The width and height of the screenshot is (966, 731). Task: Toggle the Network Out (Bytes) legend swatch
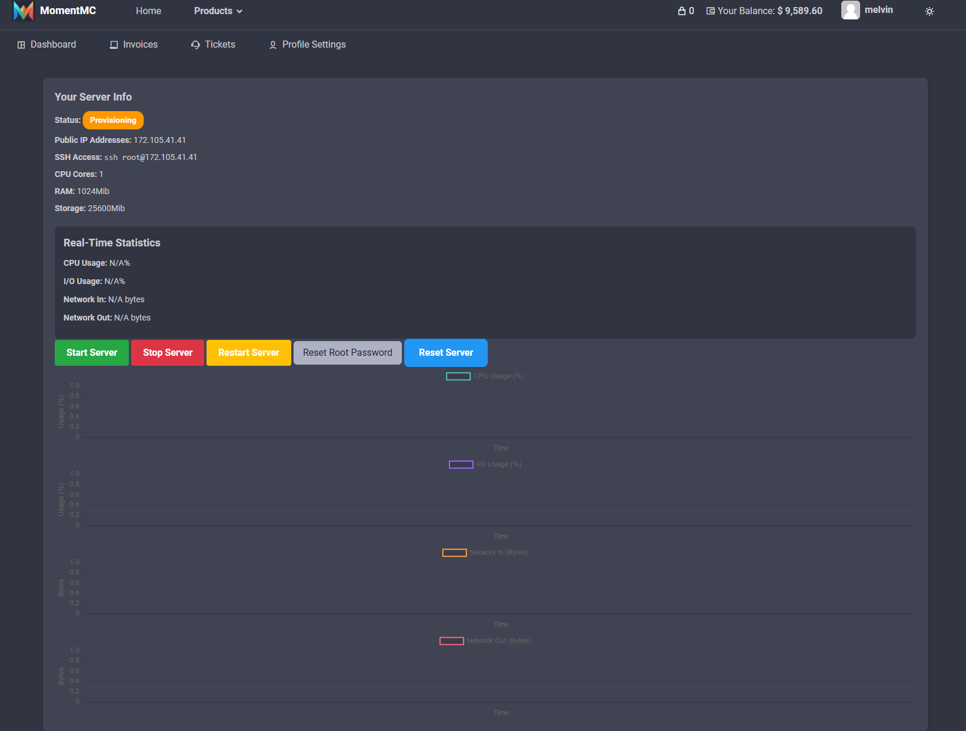click(452, 641)
